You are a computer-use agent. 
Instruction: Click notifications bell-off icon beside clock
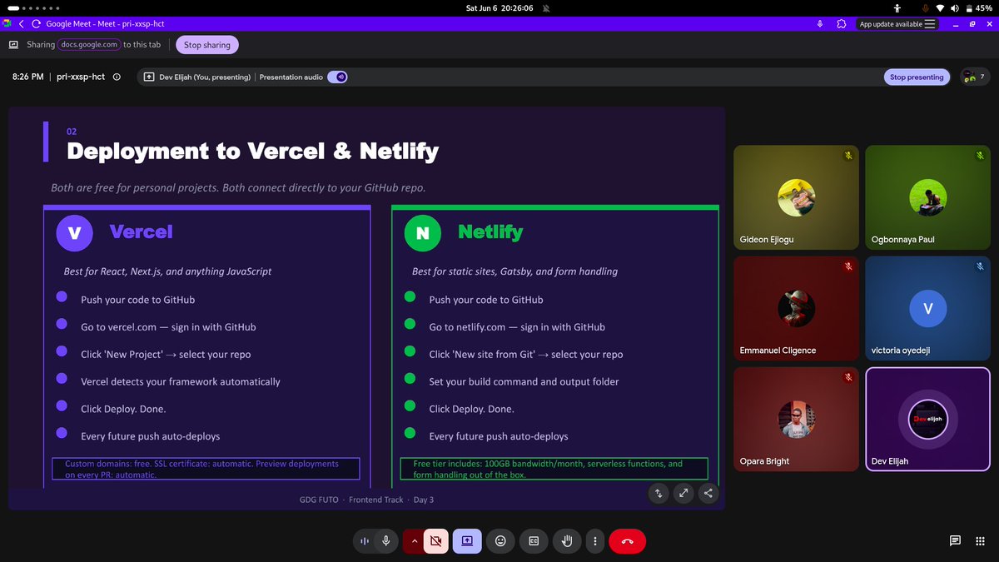[x=545, y=7]
